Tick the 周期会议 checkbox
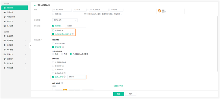The width and height of the screenshot is (220, 99). [x=53, y=14]
